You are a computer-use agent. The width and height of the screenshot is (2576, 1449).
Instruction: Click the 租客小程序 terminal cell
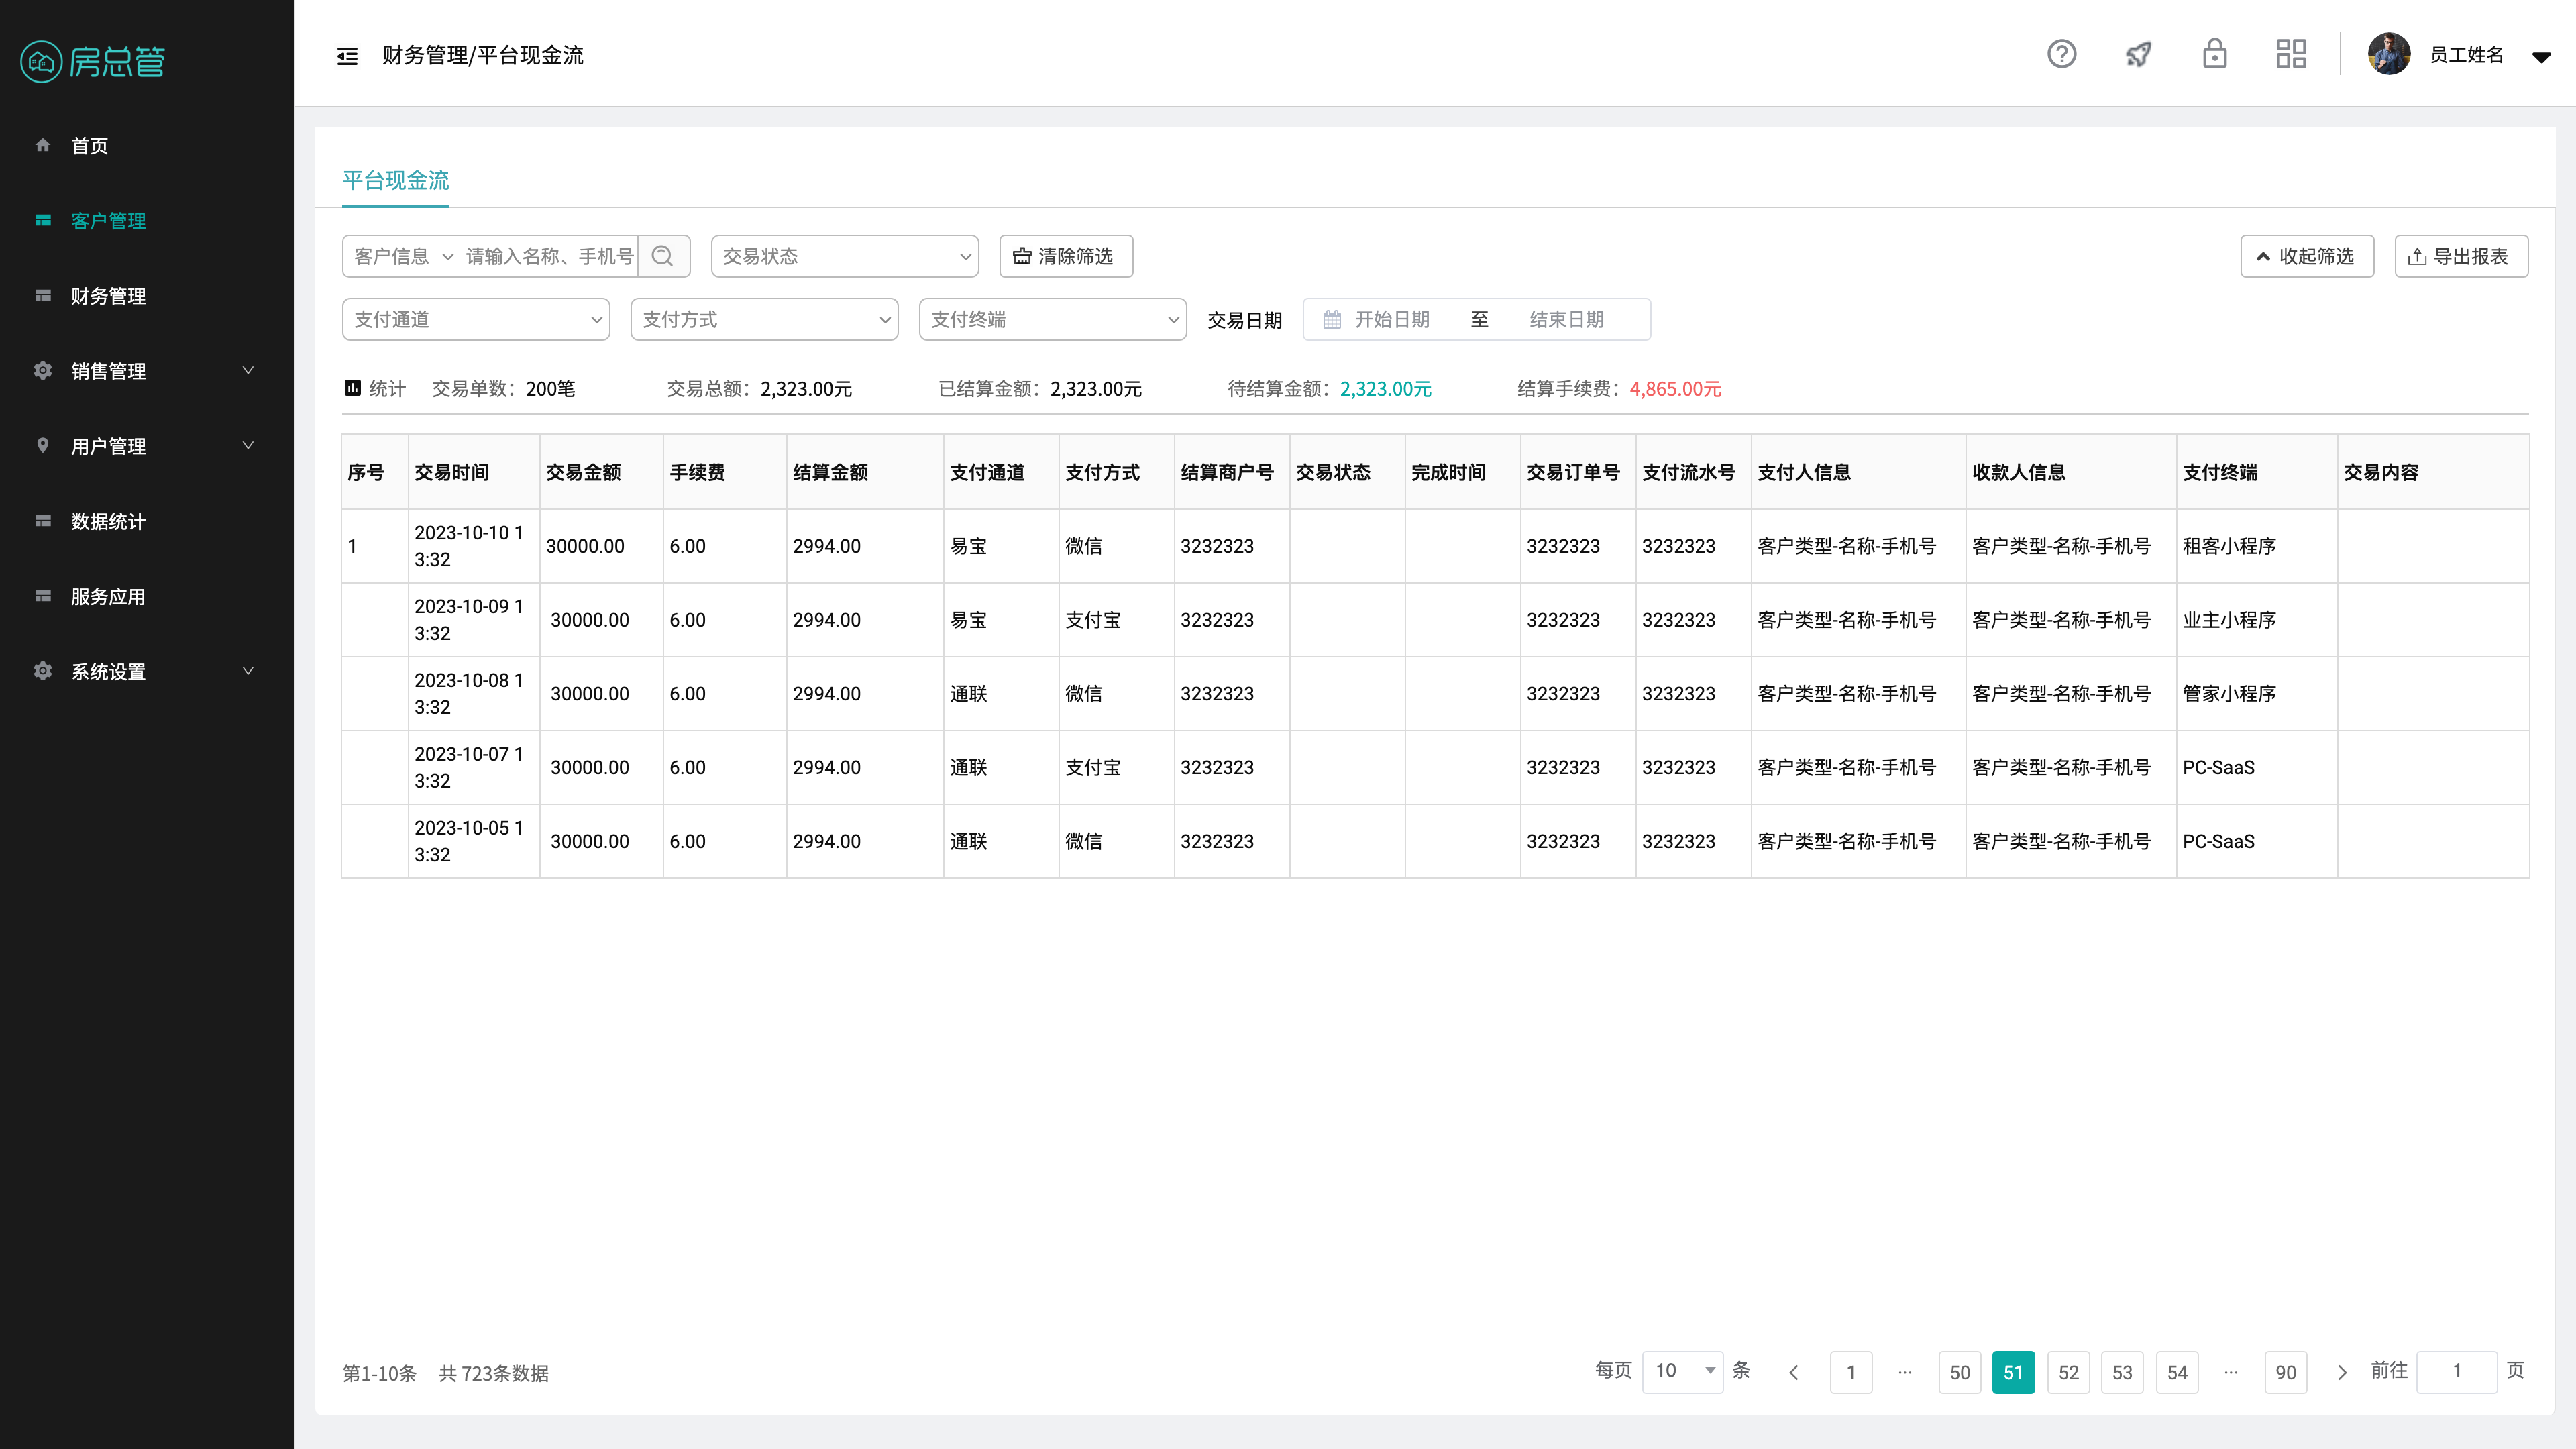pos(2257,546)
